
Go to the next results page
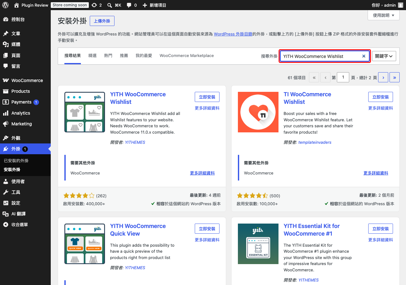click(383, 77)
